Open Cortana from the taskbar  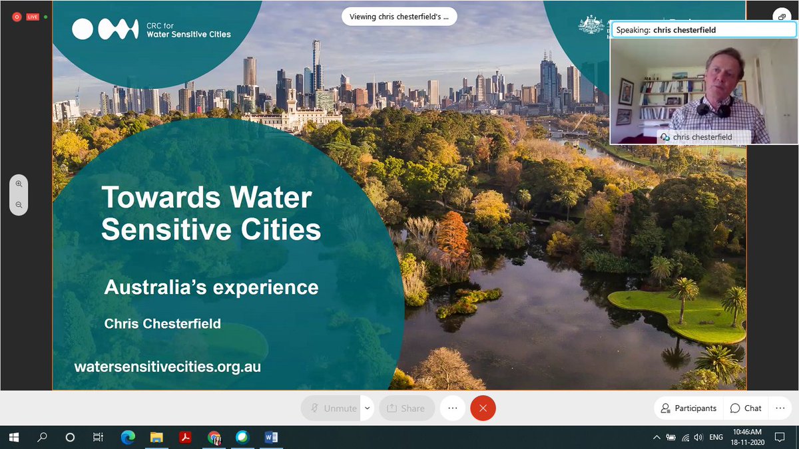point(70,437)
